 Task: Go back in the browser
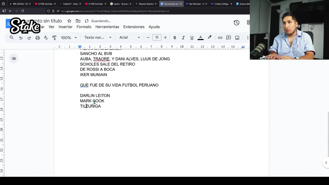pos(10,11)
